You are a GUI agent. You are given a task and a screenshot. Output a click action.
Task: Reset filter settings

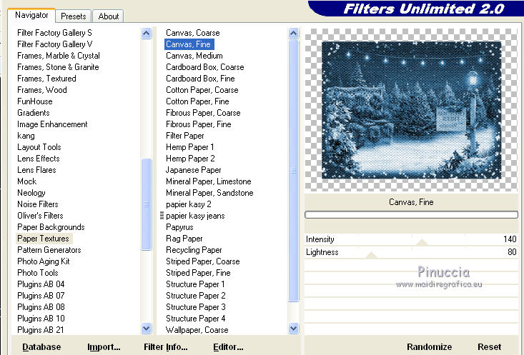(x=489, y=347)
